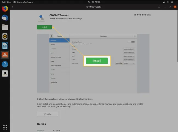Open the Activities overview
This screenshot has width=178, height=132.
click(6, 2)
